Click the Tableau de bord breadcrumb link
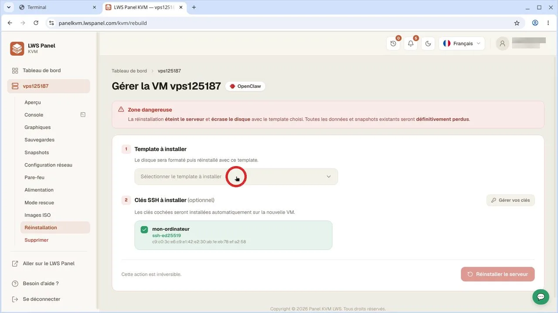Screen dimensions: 558x313 click(129, 71)
